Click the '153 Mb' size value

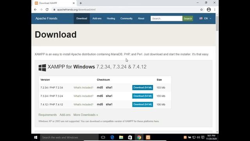(x=161, y=88)
